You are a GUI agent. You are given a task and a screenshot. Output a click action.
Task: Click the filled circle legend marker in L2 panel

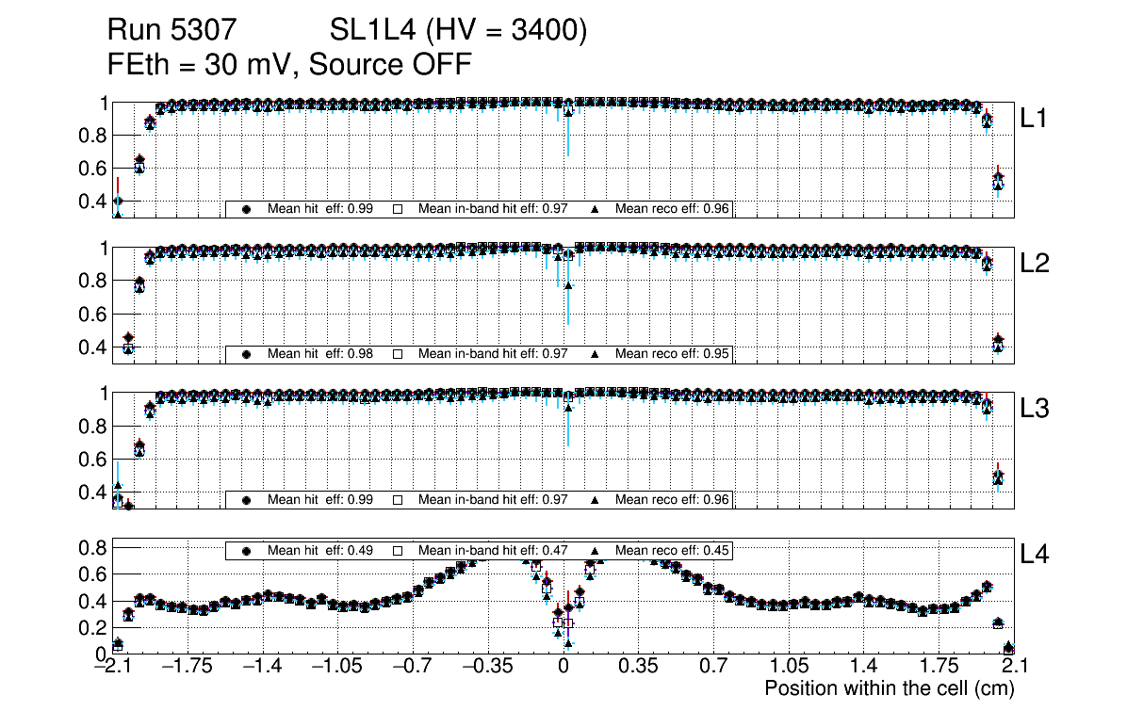pyautogui.click(x=247, y=354)
